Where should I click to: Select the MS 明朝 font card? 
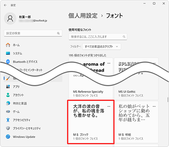coord(136,122)
